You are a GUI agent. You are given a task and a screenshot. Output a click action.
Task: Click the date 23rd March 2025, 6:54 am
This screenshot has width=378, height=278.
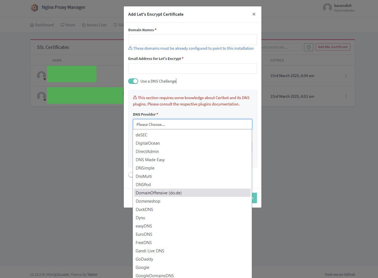pos(292,76)
